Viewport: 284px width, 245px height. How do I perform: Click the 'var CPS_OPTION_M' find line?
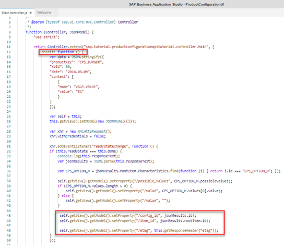pyautogui.click(x=169, y=171)
